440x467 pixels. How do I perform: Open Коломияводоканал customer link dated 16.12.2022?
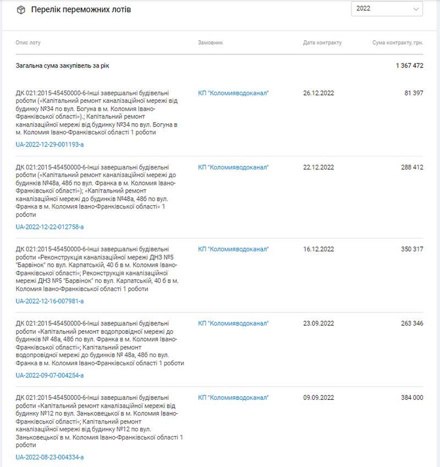click(233, 249)
